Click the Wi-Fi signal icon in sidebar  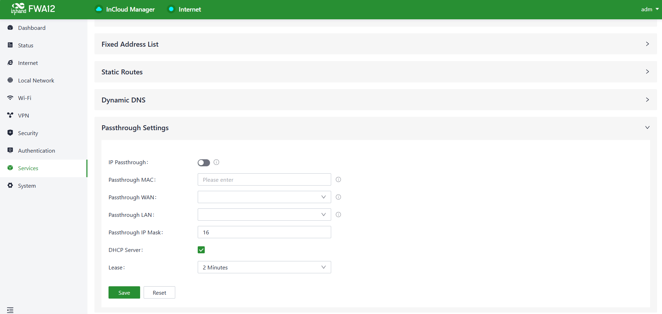point(10,98)
